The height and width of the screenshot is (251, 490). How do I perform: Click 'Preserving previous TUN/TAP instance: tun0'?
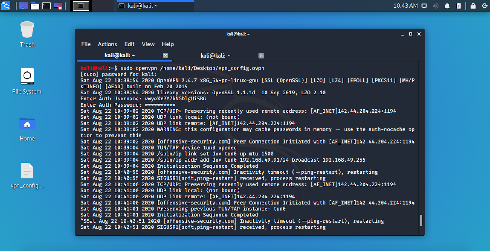click(221, 209)
